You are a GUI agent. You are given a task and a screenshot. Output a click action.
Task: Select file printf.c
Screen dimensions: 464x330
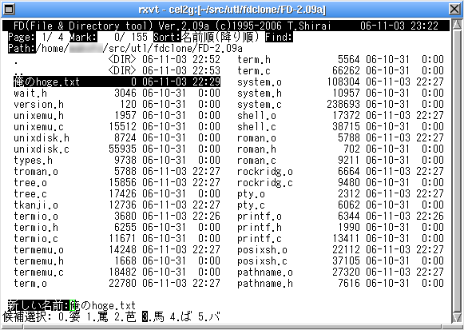(x=260, y=239)
